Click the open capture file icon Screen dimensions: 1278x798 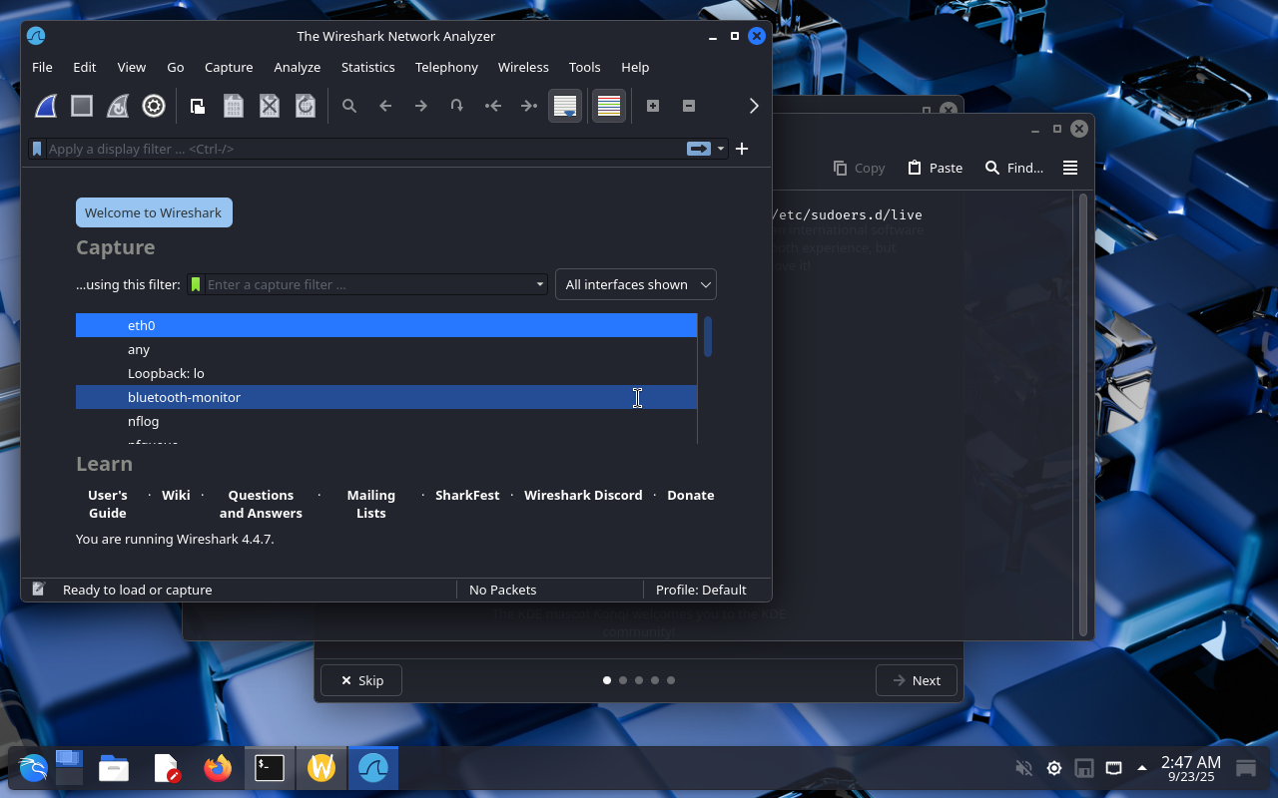pyautogui.click(x=198, y=106)
